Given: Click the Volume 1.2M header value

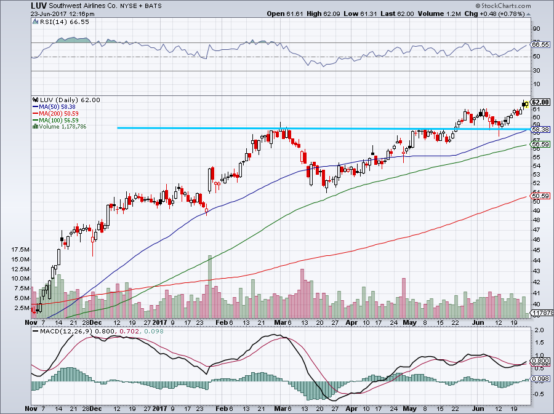Looking at the screenshot, I should 439,14.
